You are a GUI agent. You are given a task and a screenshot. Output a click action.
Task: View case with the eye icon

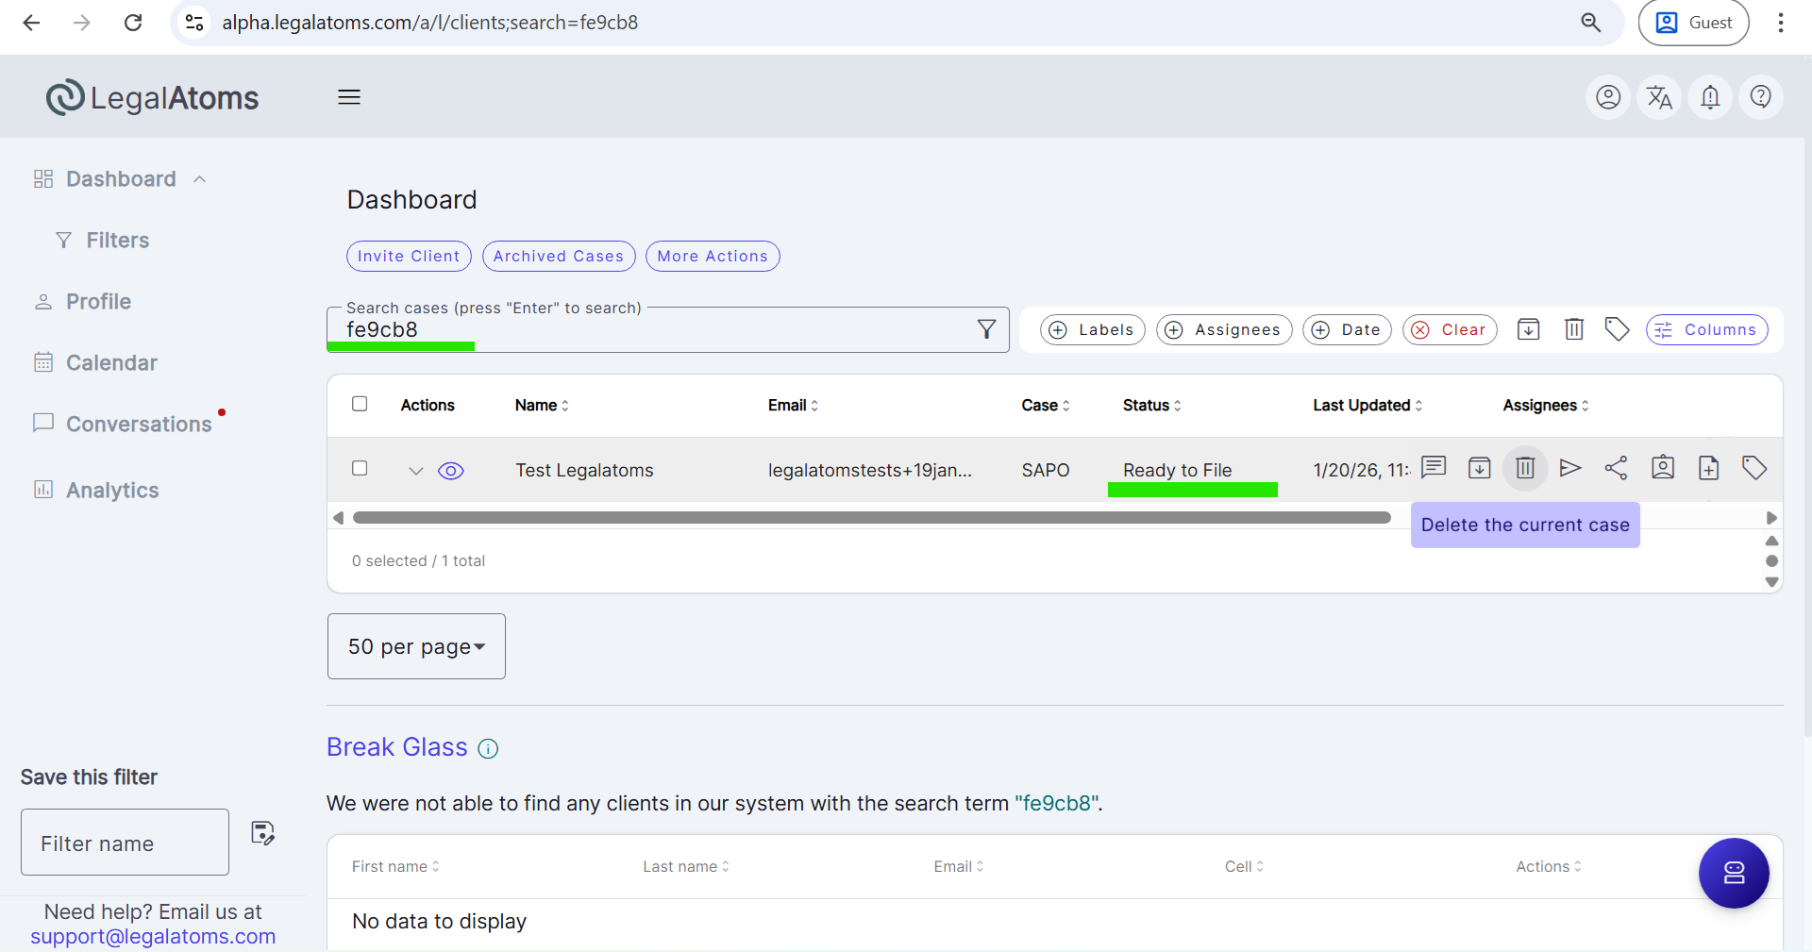[451, 471]
